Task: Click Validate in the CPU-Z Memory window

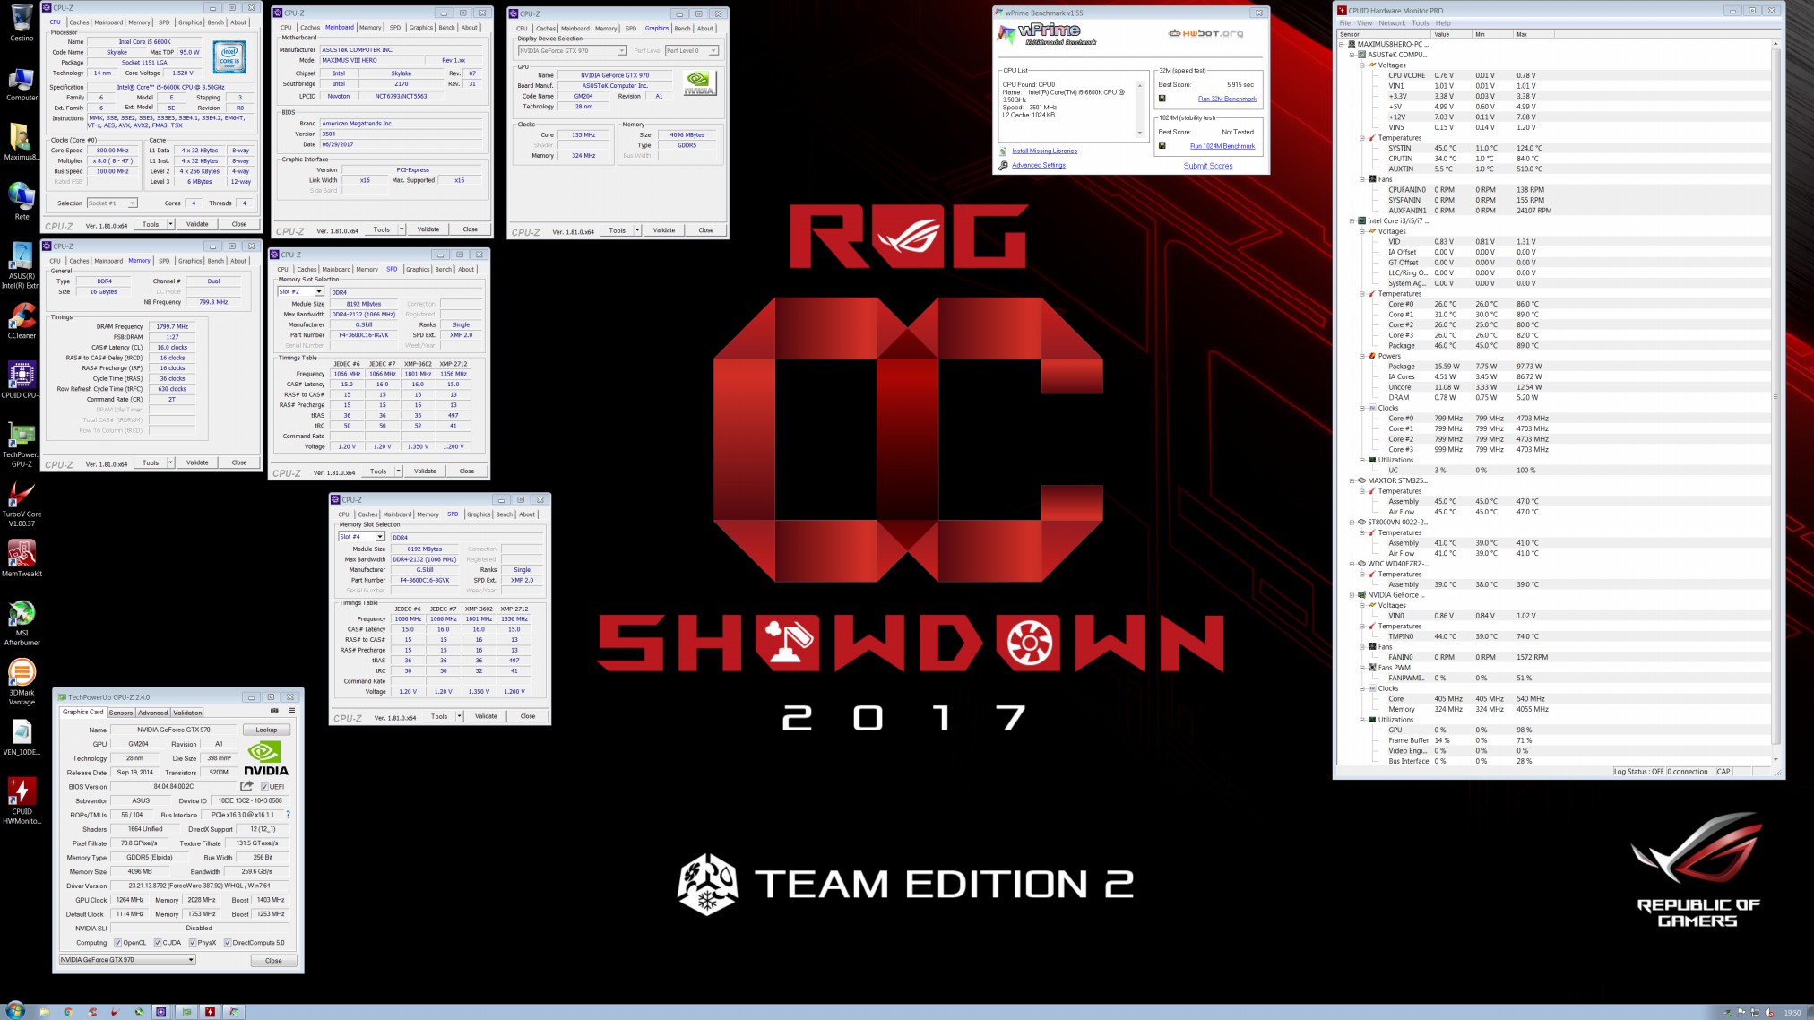Action: tap(197, 463)
